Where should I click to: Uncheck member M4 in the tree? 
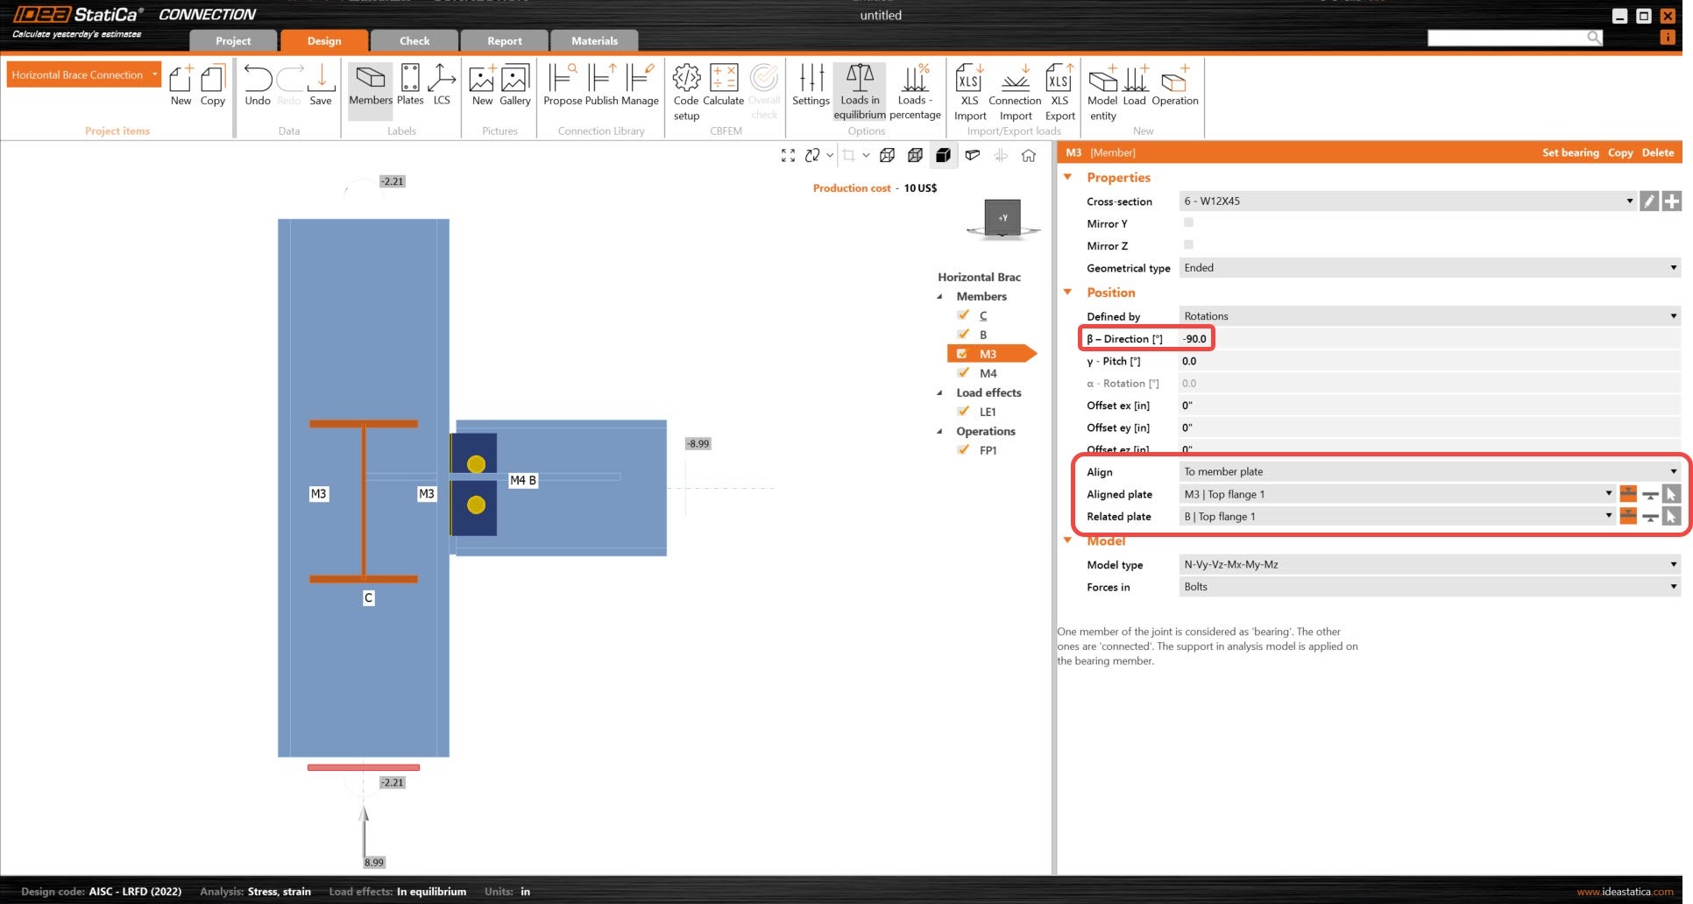pos(963,373)
